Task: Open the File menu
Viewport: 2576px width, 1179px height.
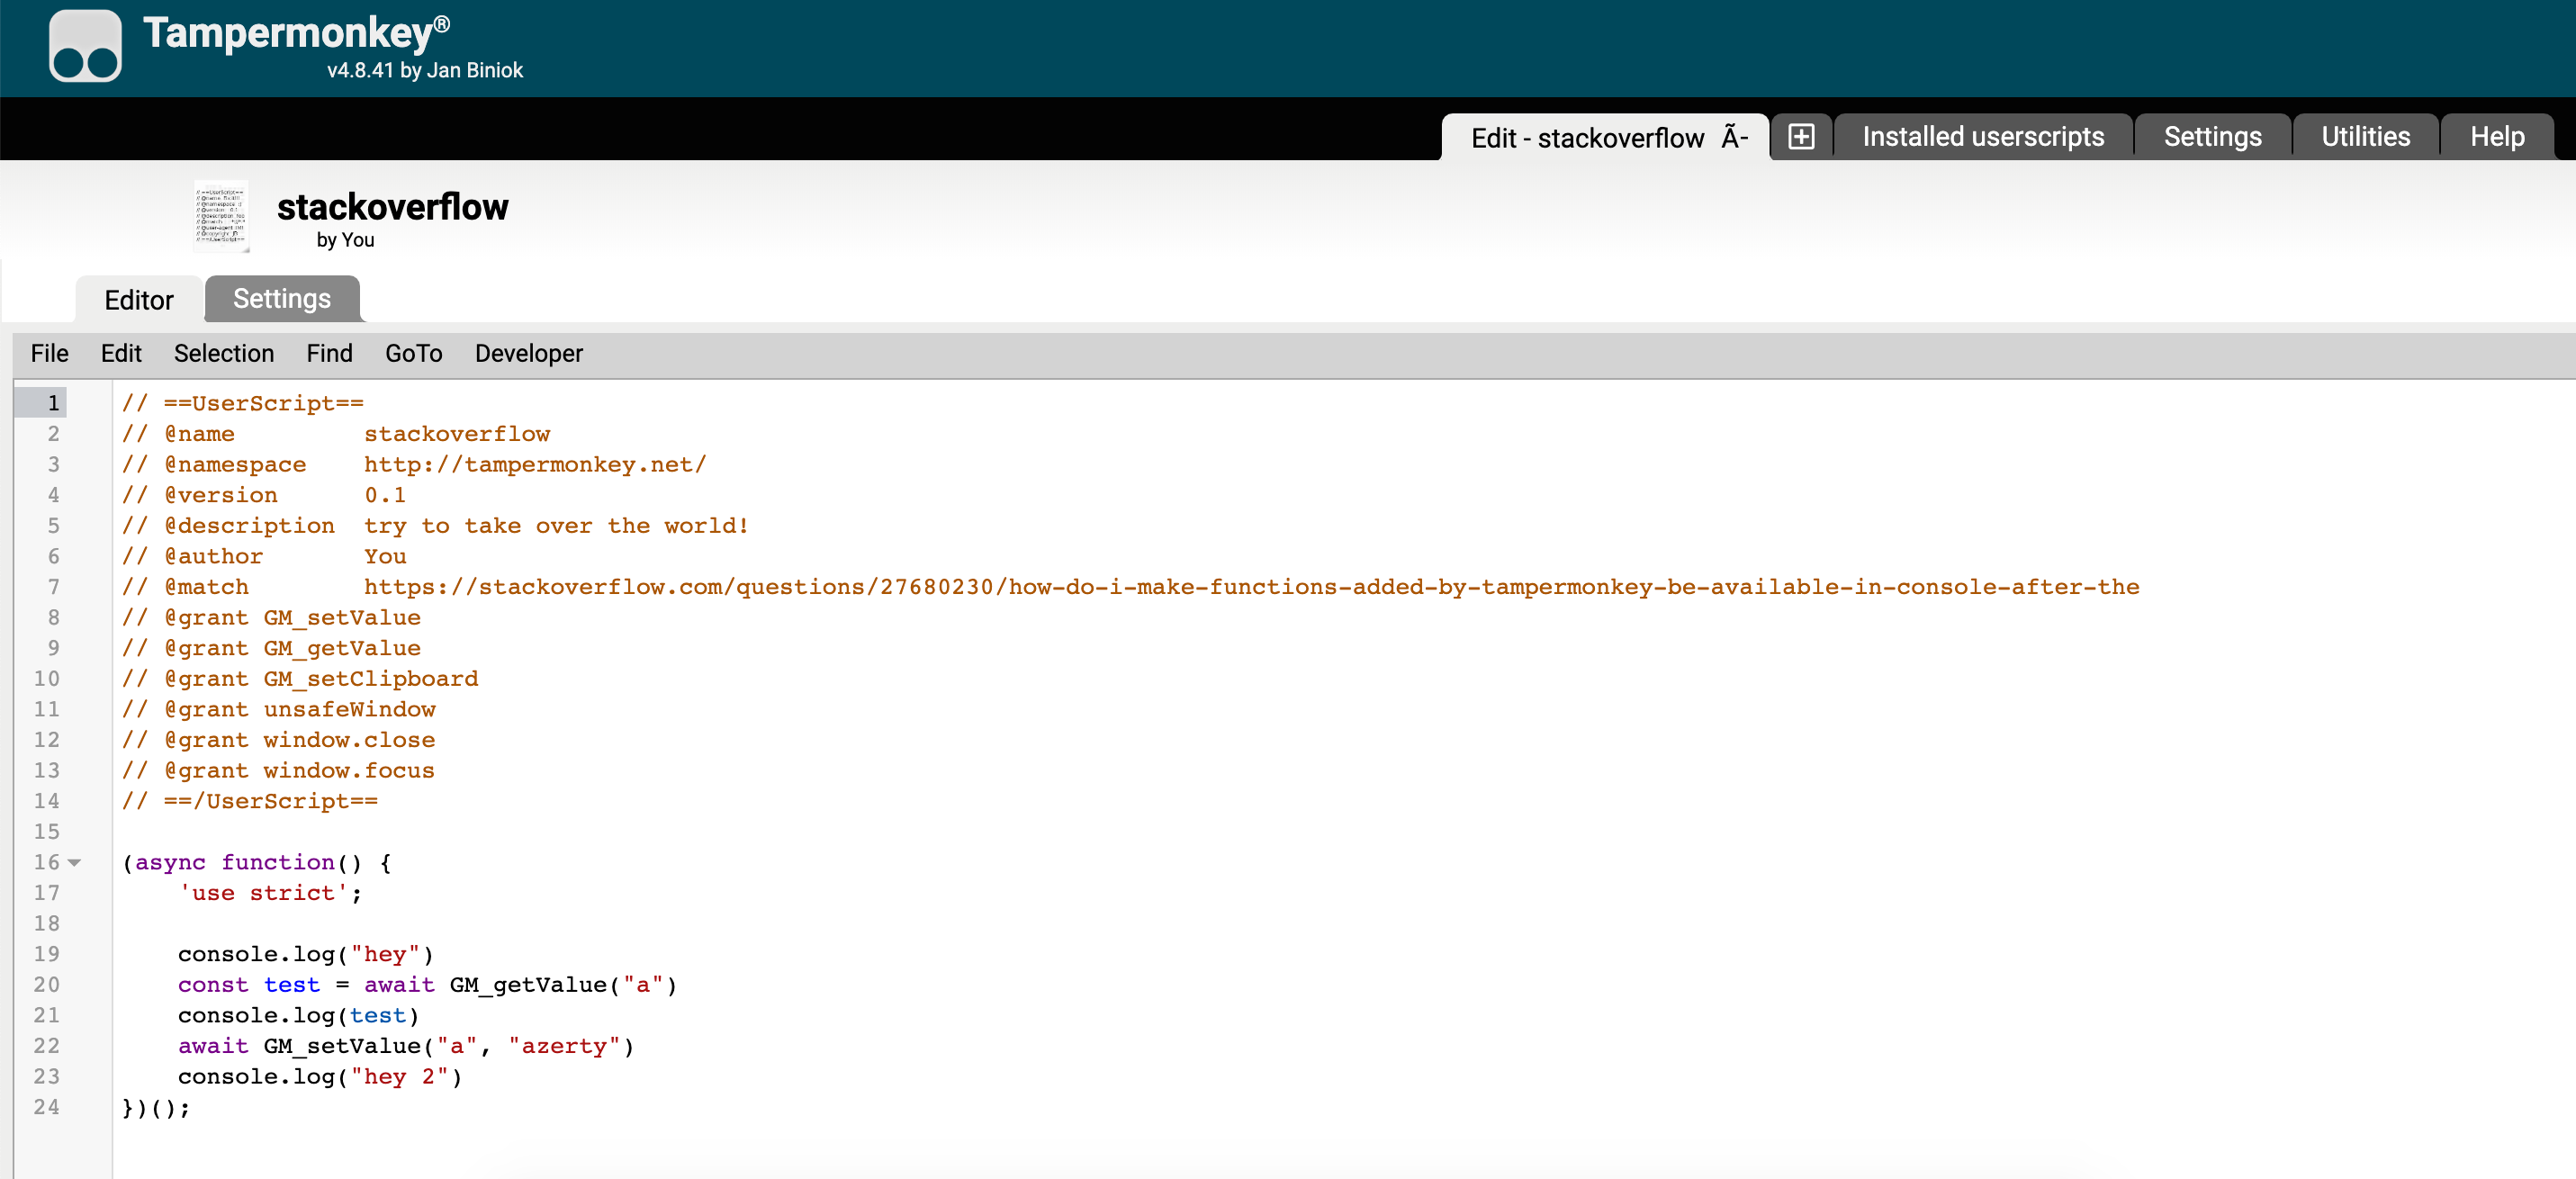Action: point(49,354)
